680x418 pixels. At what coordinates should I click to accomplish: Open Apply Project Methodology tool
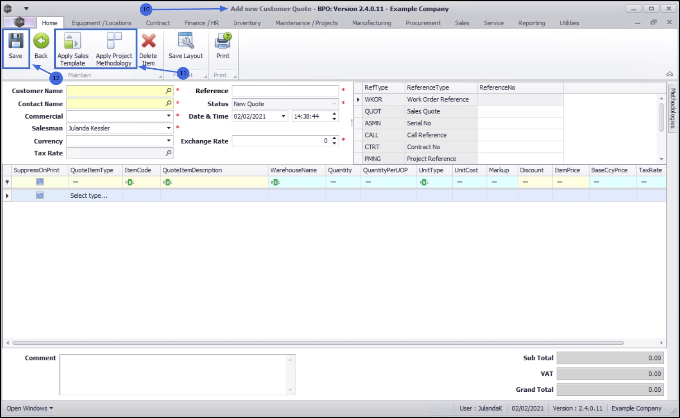(114, 49)
